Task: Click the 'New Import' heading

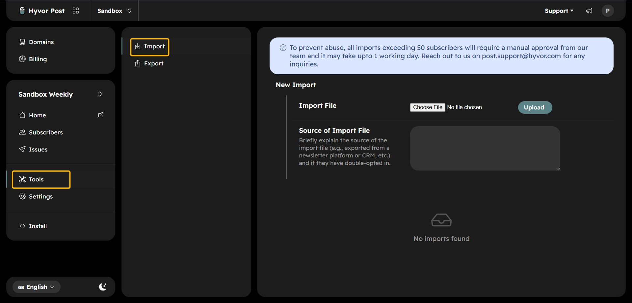Action: (296, 85)
